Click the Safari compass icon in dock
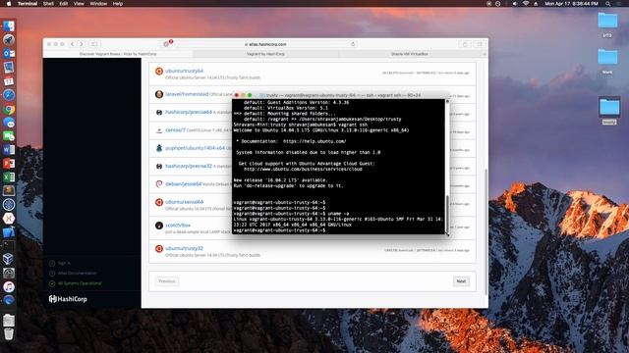 click(x=9, y=95)
